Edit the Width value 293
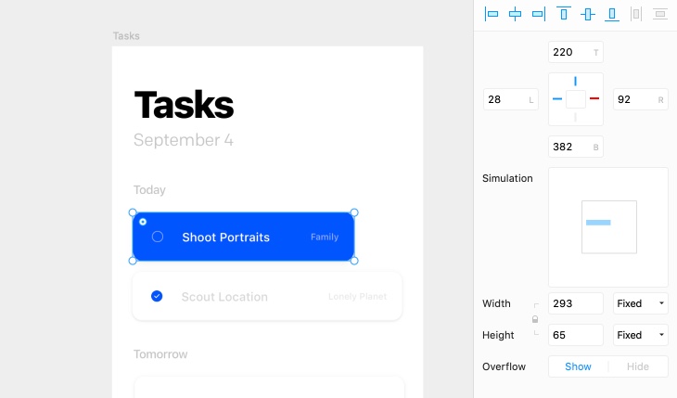This screenshot has height=398, width=677. (576, 303)
